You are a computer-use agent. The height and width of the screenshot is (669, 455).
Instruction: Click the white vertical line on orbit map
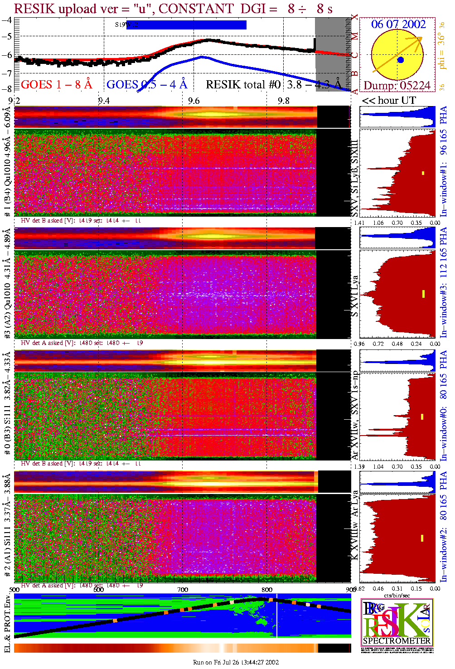click(x=277, y=615)
